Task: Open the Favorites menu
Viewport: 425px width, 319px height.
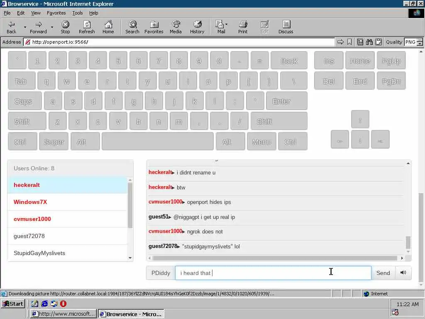Action: click(x=56, y=13)
